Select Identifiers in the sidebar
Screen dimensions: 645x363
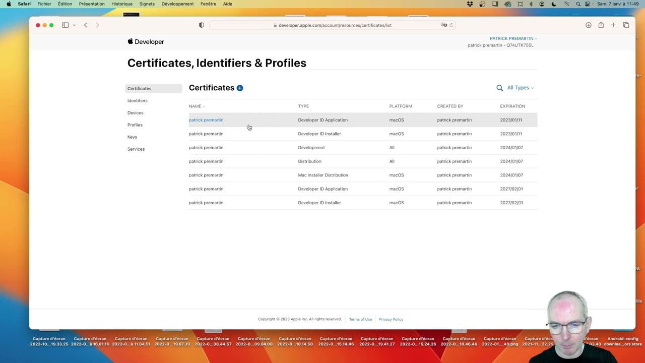point(138,101)
